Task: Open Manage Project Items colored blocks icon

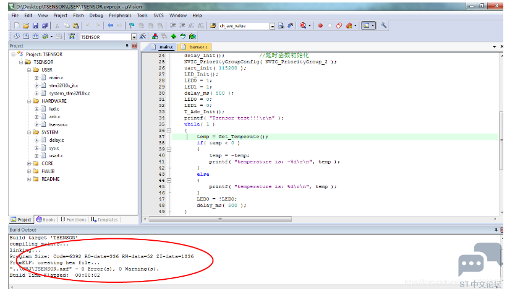Action: click(x=155, y=37)
